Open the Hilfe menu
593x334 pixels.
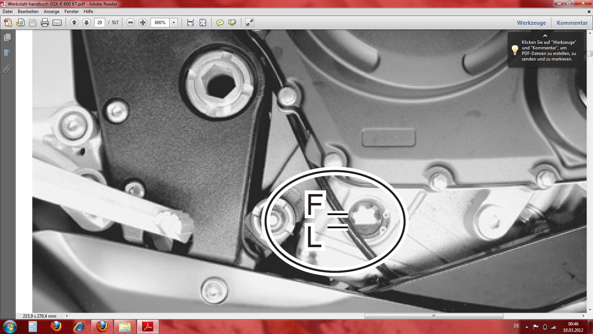point(89,12)
